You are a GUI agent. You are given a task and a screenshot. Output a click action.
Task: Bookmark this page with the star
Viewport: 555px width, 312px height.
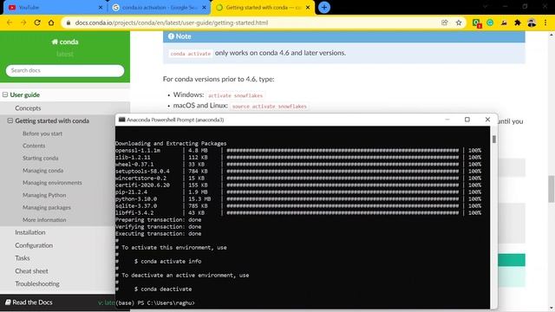point(459,23)
